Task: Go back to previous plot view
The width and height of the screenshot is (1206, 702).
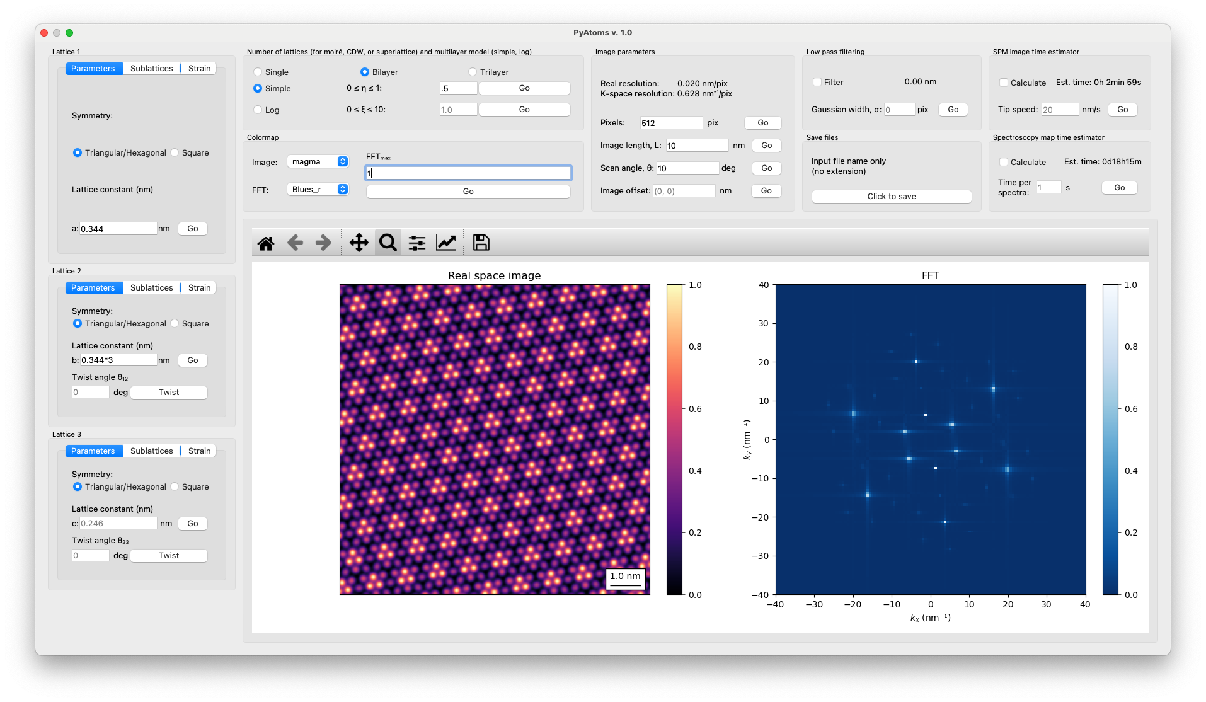Action: tap(295, 243)
